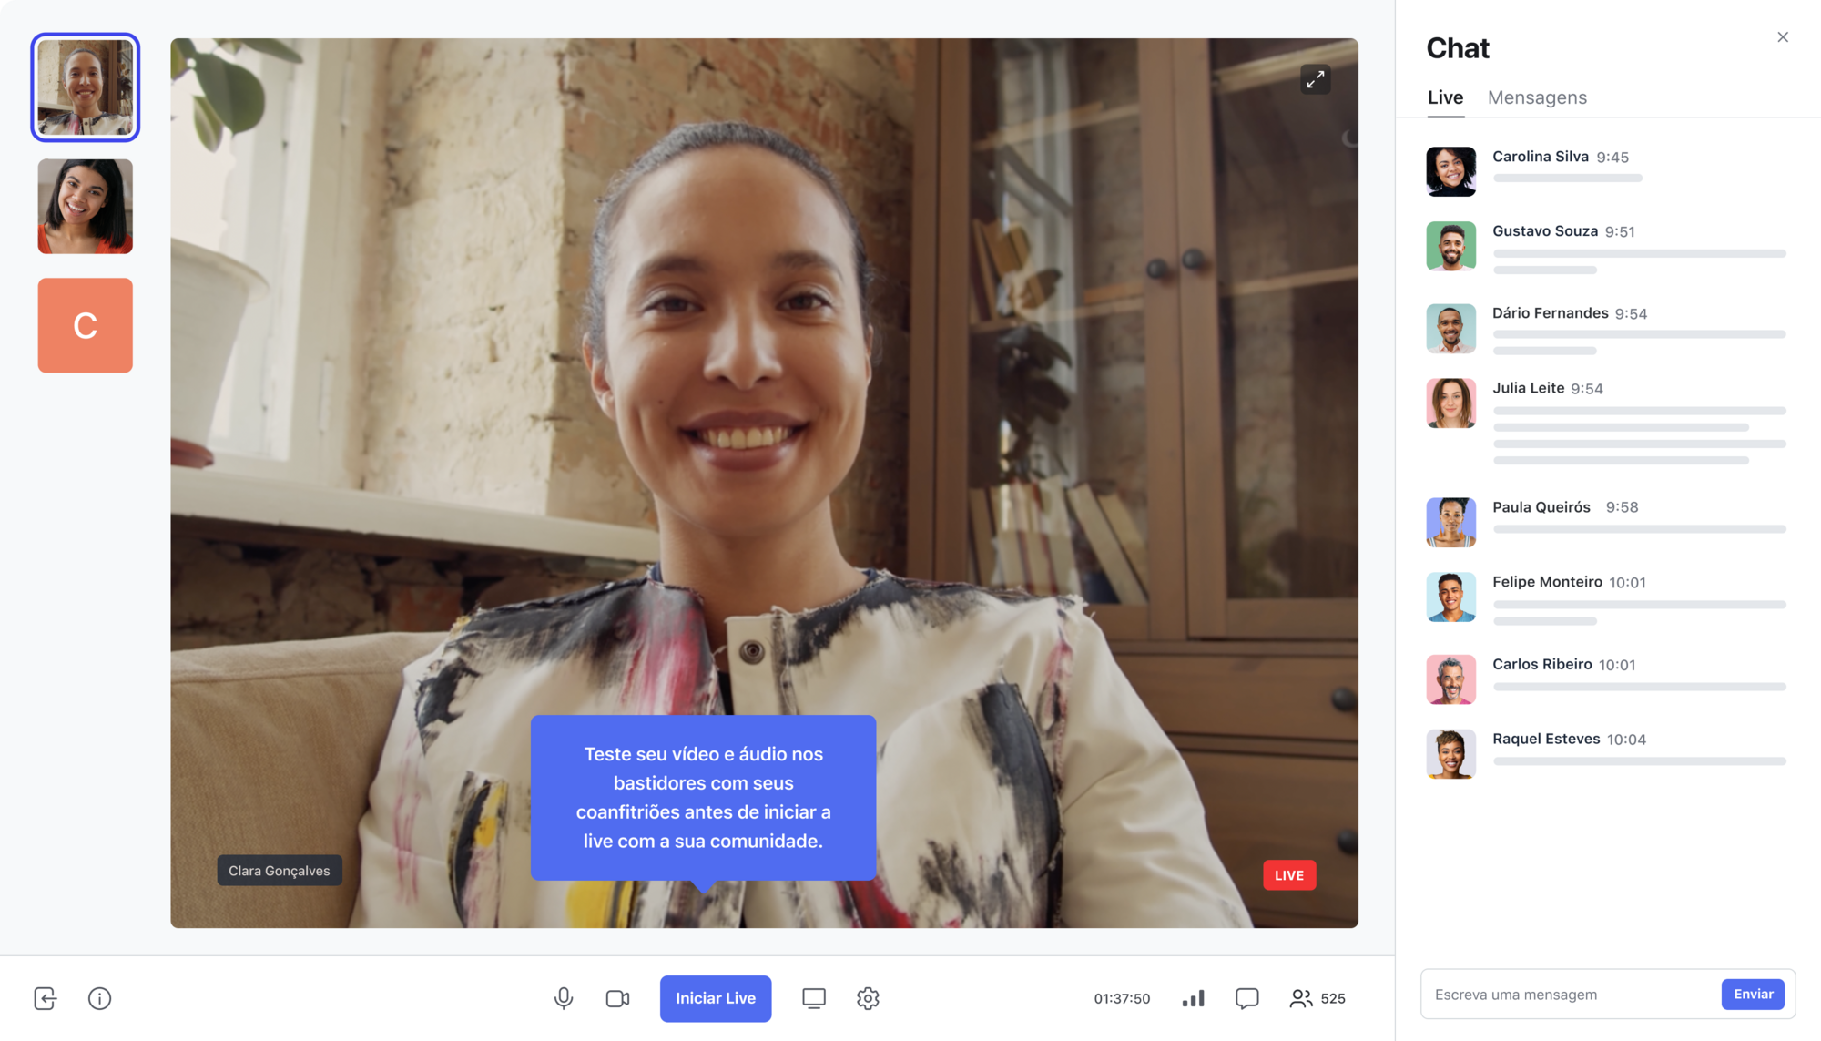The width and height of the screenshot is (1821, 1041).
Task: Click the name Felipe Monteiro in chat
Action: pos(1547,582)
